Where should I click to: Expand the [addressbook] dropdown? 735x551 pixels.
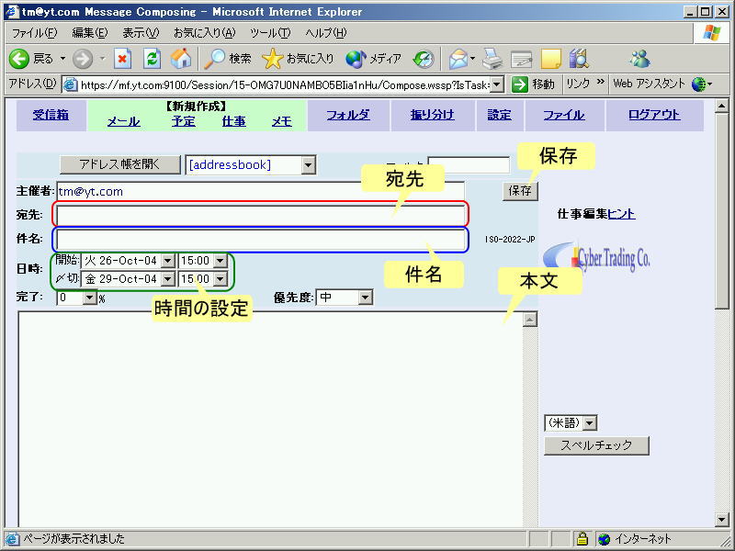click(308, 165)
